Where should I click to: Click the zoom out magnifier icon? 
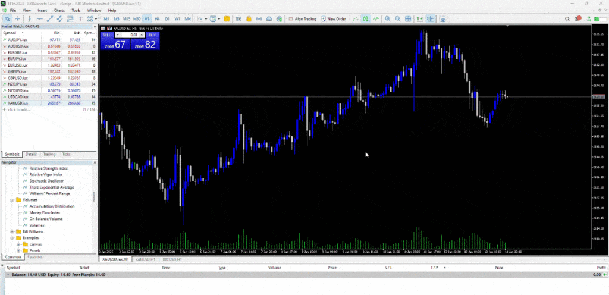pos(397,19)
